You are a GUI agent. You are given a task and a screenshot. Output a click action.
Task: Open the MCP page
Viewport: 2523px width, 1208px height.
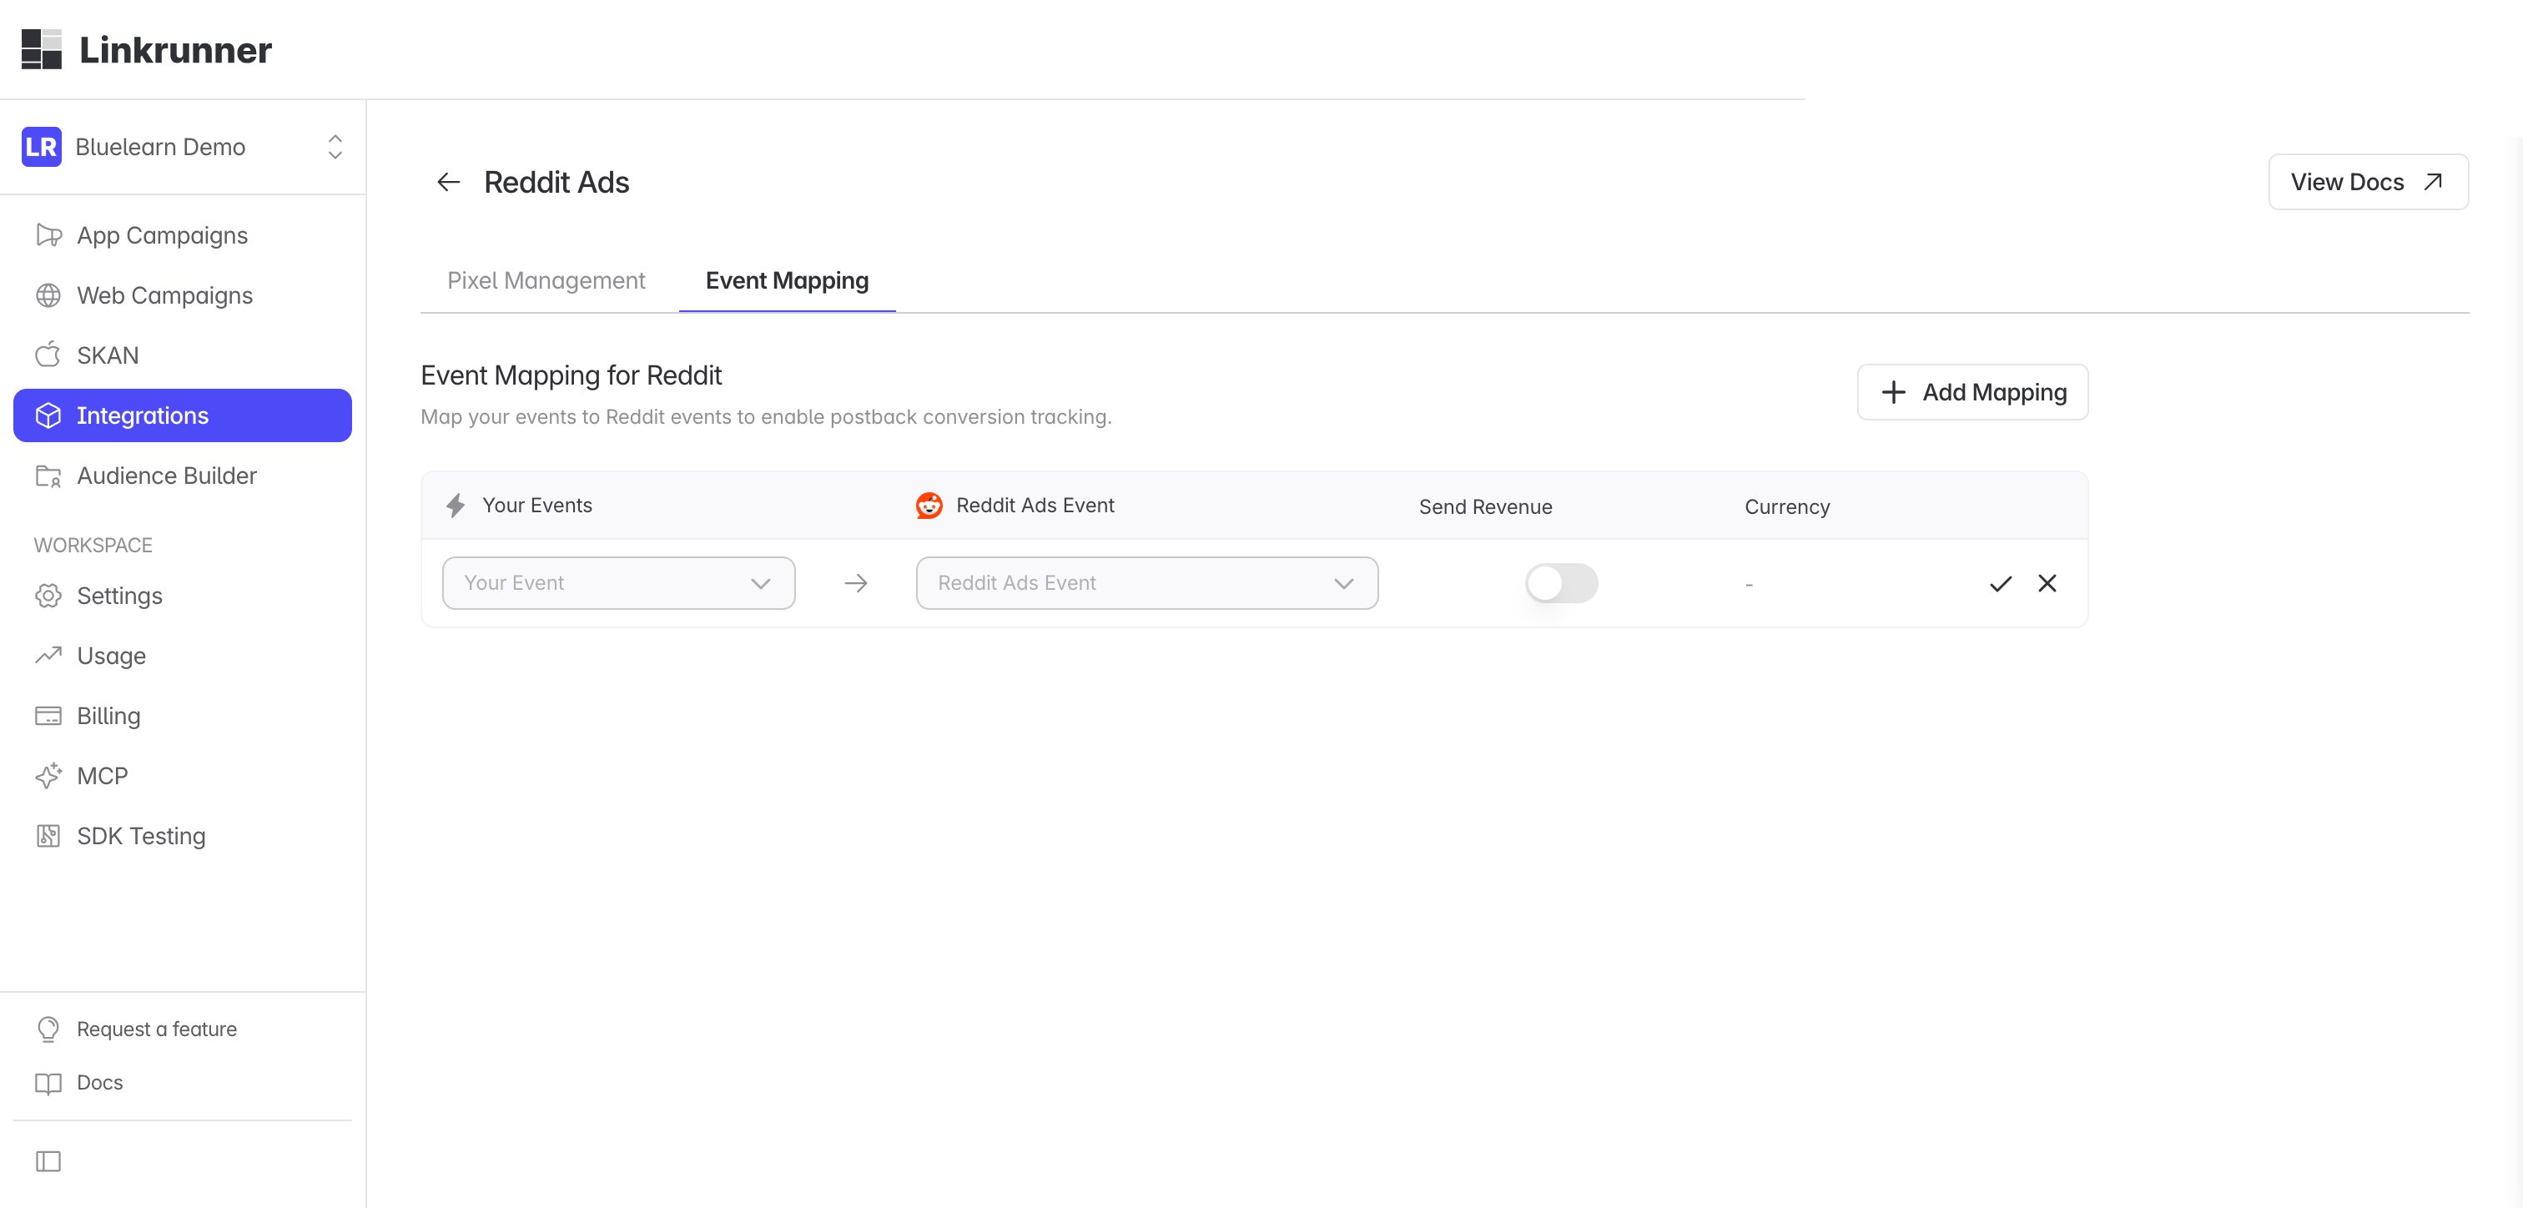tap(182, 776)
